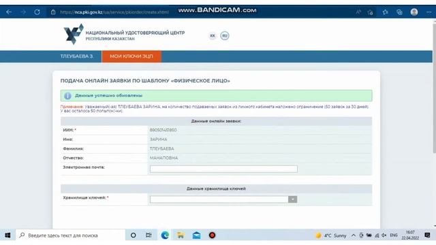Add page to favorites star icon
The height and width of the screenshot is (245, 436).
click(370, 12)
